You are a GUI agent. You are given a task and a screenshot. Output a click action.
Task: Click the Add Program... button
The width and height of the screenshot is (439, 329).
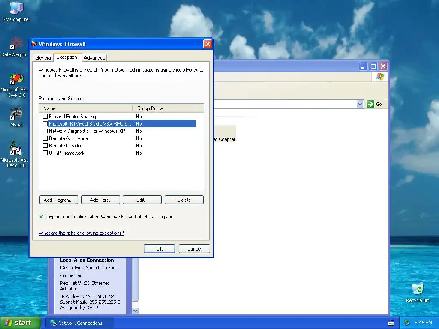pyautogui.click(x=59, y=200)
